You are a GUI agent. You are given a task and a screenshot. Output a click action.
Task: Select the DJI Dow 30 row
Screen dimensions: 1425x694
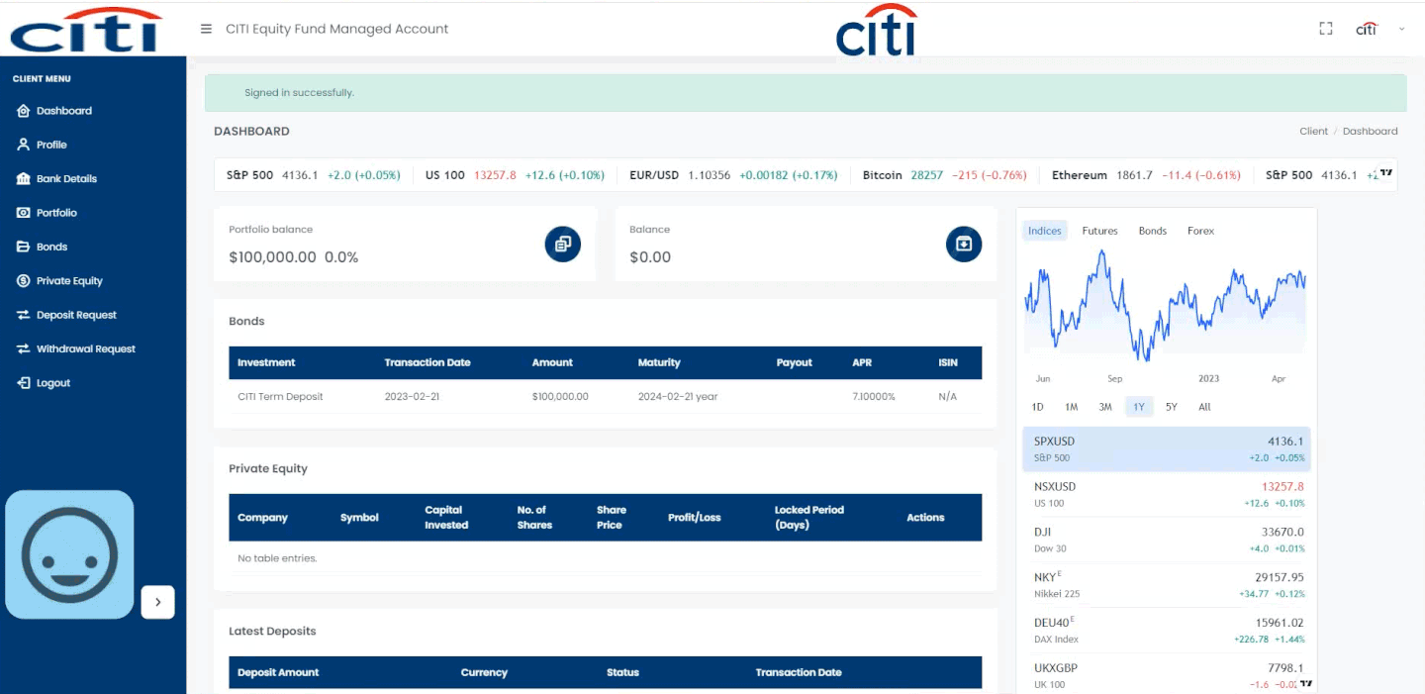pos(1167,540)
